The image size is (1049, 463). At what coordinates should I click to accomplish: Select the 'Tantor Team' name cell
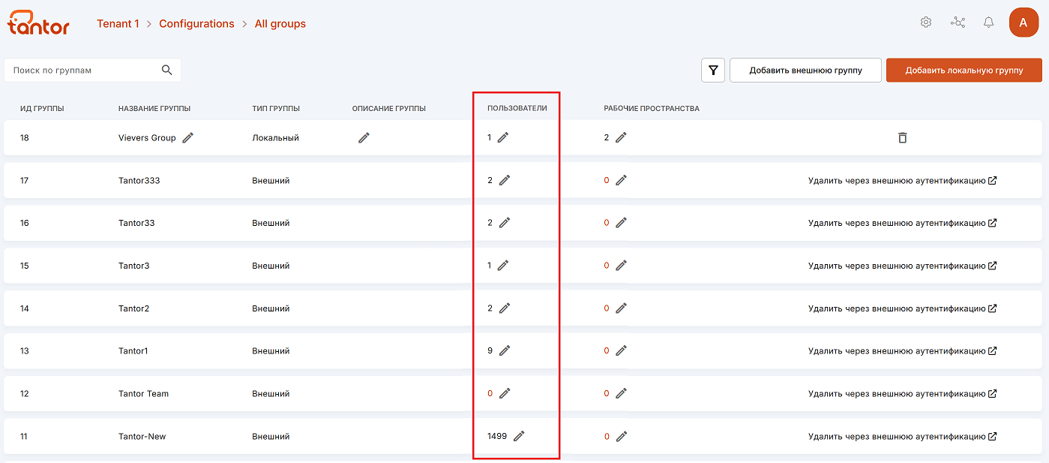tap(143, 394)
